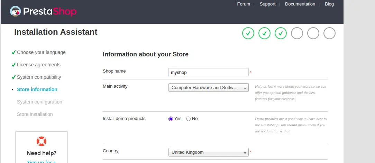Open the Forum link
375x163 pixels.
pos(244,4)
